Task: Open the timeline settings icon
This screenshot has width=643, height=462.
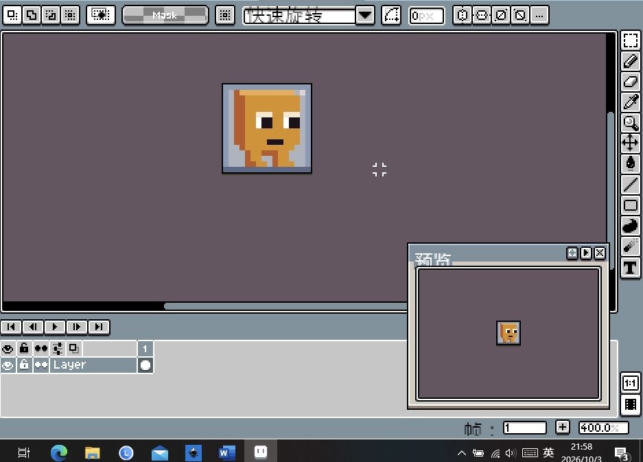Action: 58,349
